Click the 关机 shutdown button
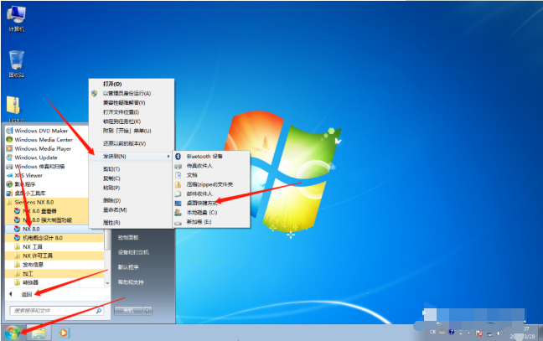 pos(128,311)
